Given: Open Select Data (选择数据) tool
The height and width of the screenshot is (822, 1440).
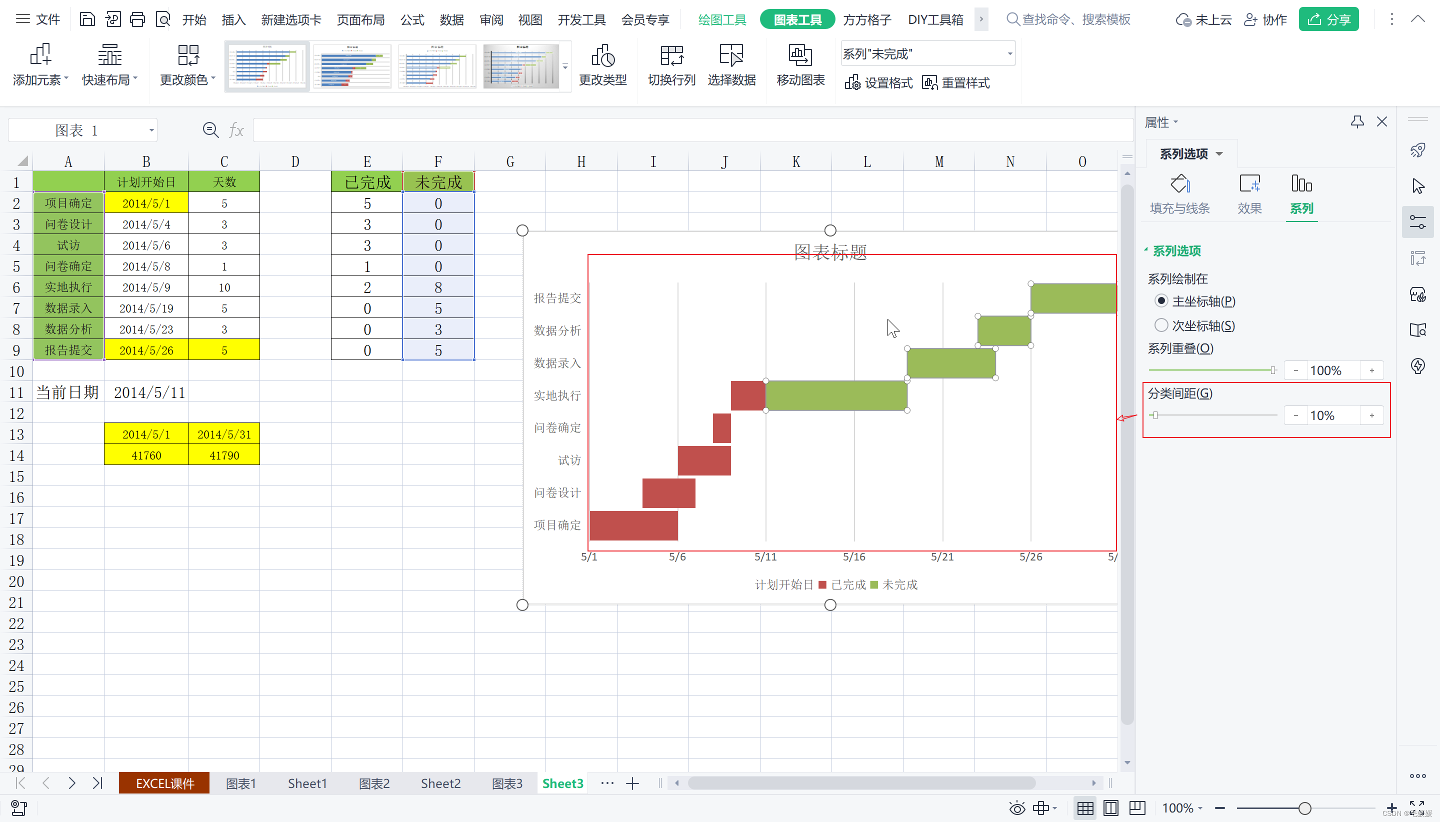Looking at the screenshot, I should point(731,56).
